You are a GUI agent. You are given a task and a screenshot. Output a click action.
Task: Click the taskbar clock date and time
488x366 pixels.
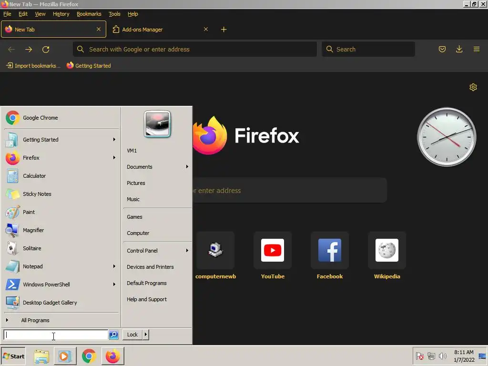pyautogui.click(x=464, y=356)
